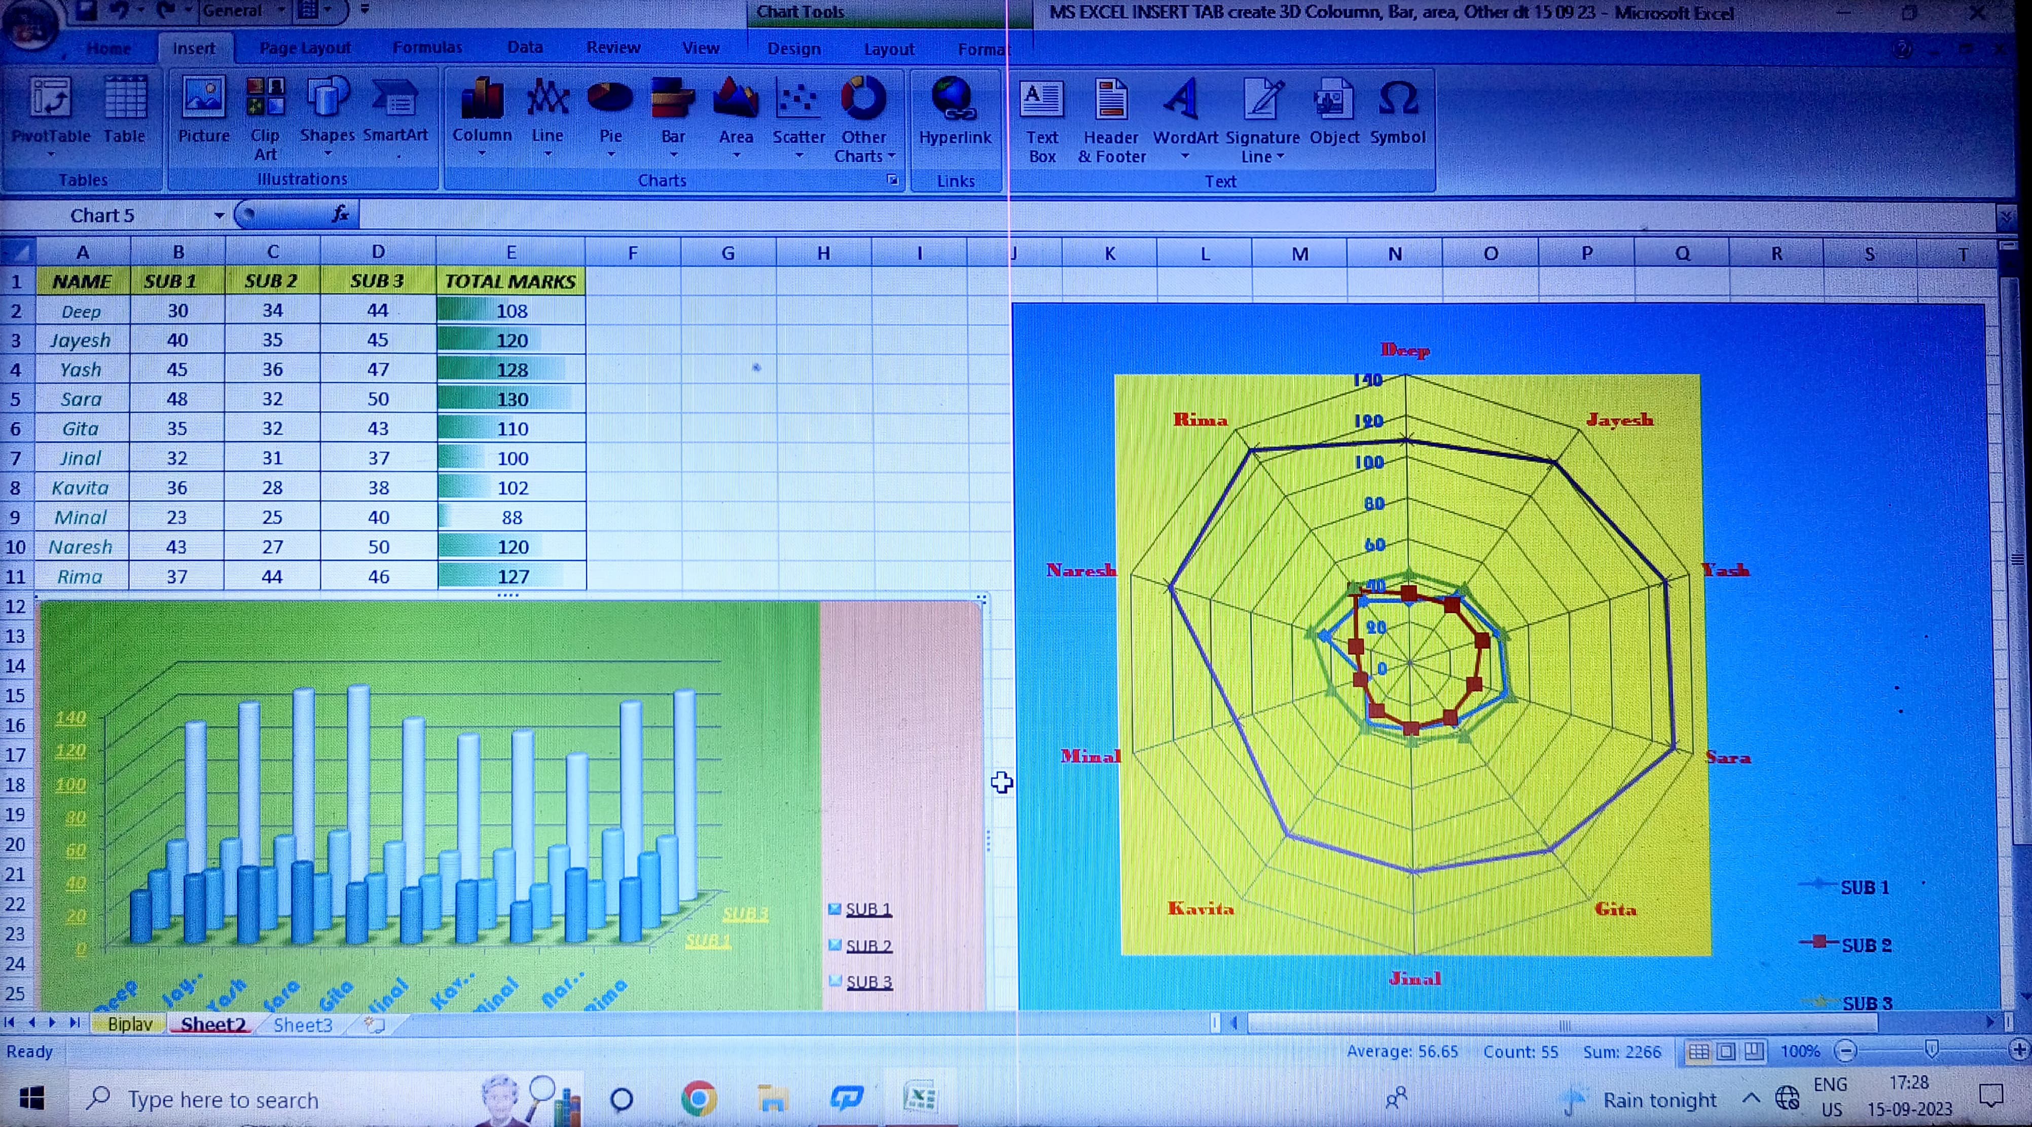Screen dimensions: 2032x1127
Task: Click the zoom slider handle
Action: coord(1931,1049)
